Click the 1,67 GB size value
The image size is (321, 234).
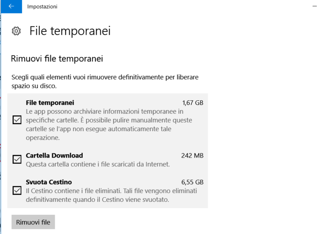coord(193,103)
